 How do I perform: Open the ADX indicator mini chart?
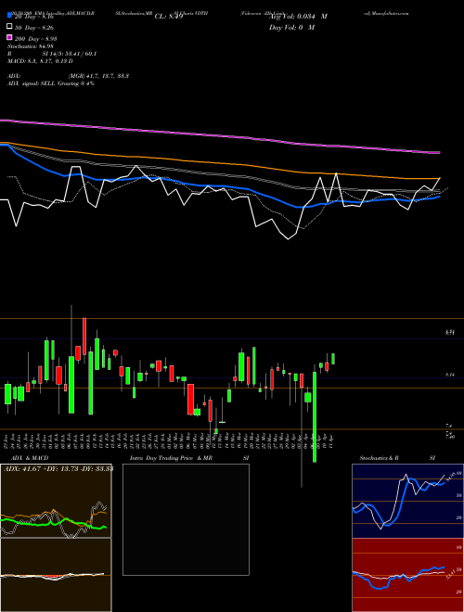[x=56, y=501]
